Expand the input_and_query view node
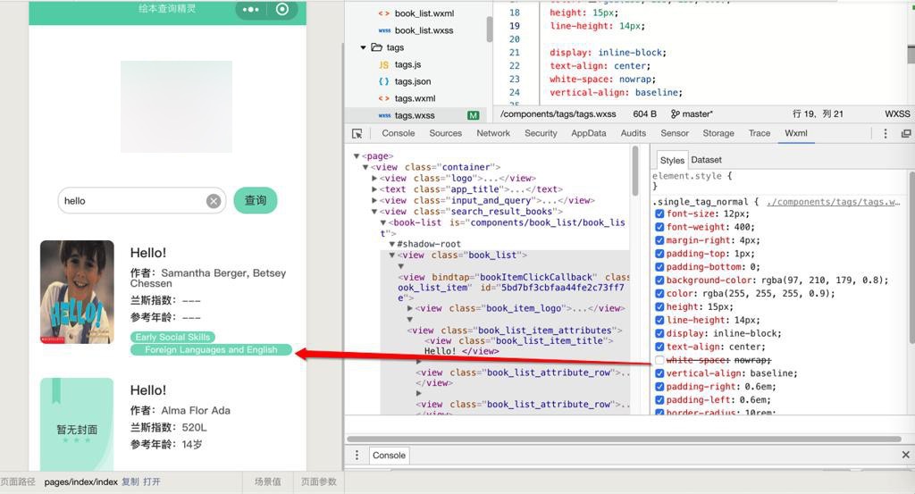The width and height of the screenshot is (915, 494). (x=374, y=201)
